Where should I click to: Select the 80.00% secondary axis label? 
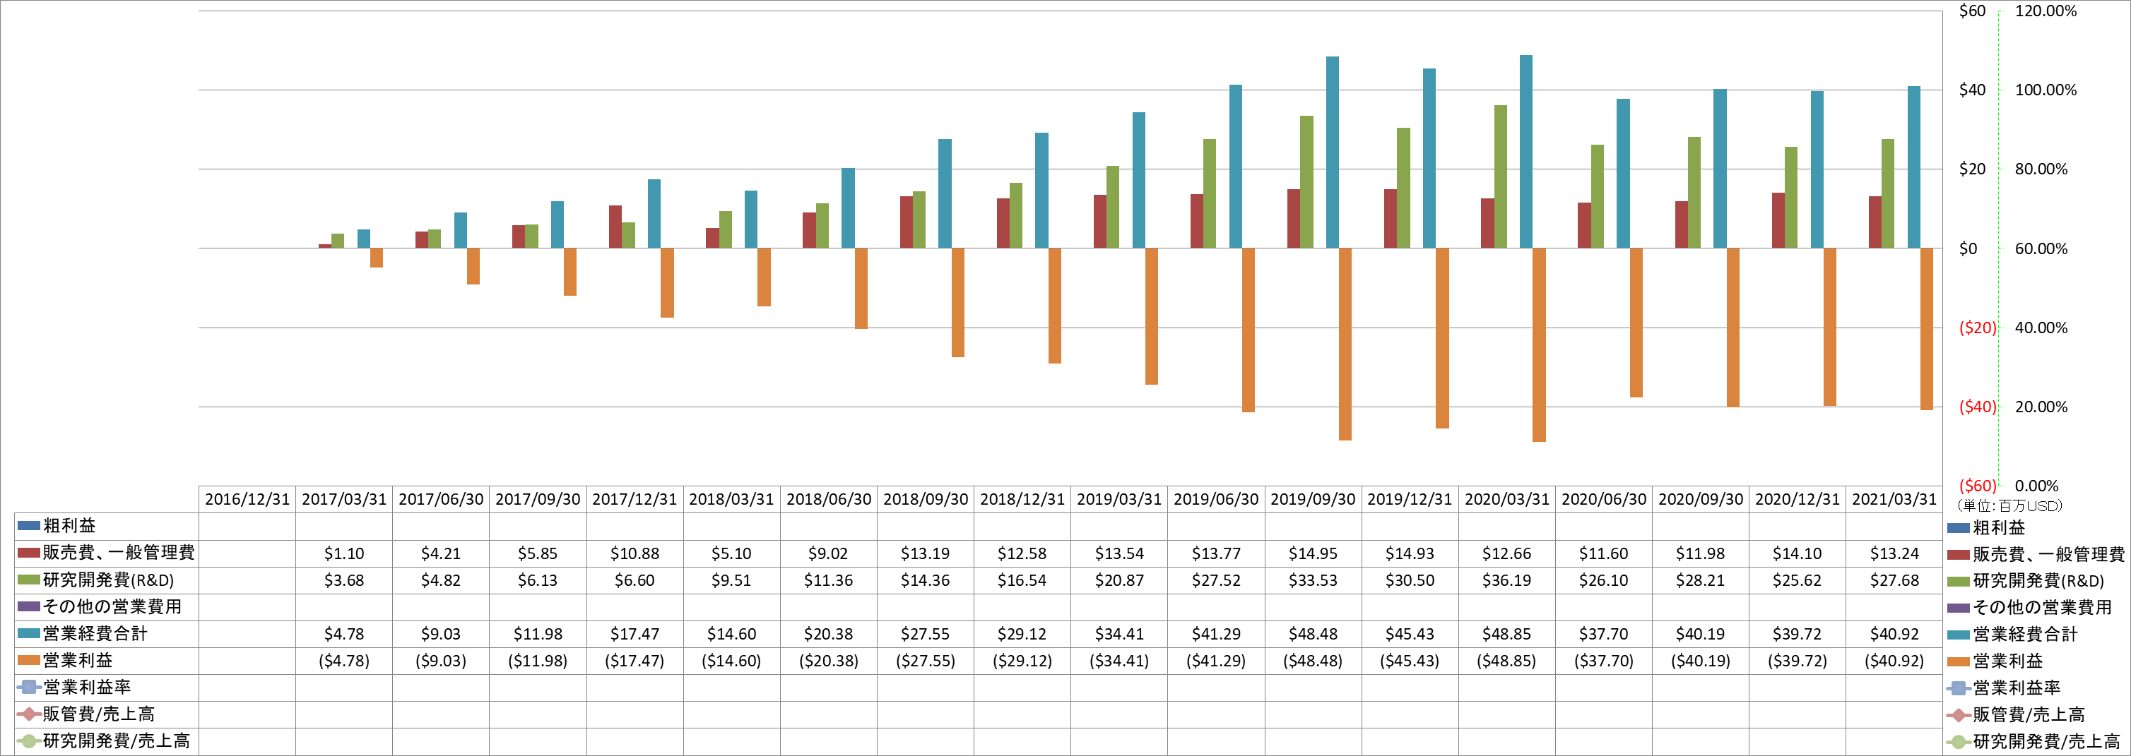tap(2041, 169)
